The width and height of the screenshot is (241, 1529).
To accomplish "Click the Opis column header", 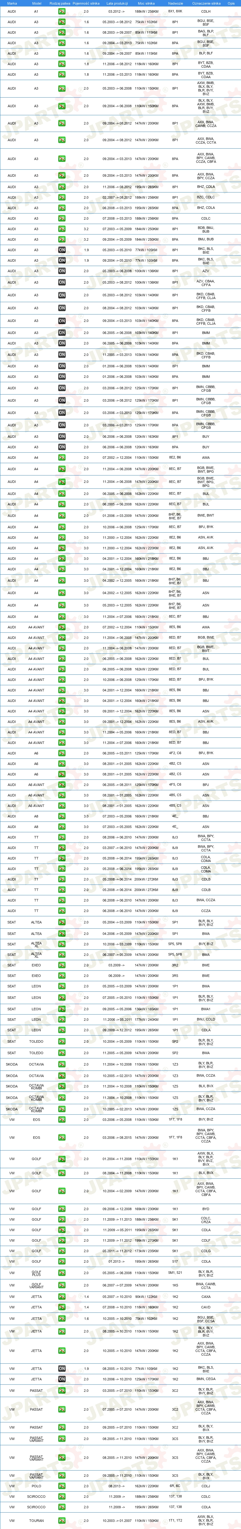I will [231, 3].
